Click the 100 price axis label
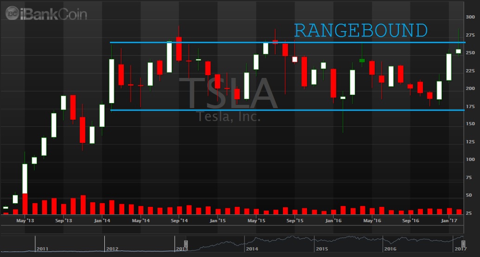This screenshot has height=257, width=480. pos(470,160)
